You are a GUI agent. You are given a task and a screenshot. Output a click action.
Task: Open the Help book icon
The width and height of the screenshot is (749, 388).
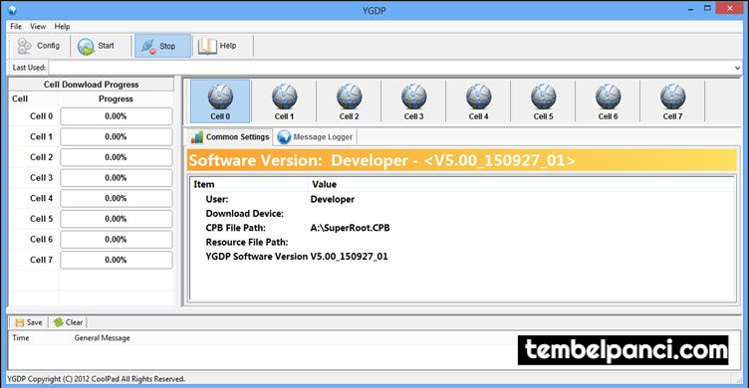[207, 46]
